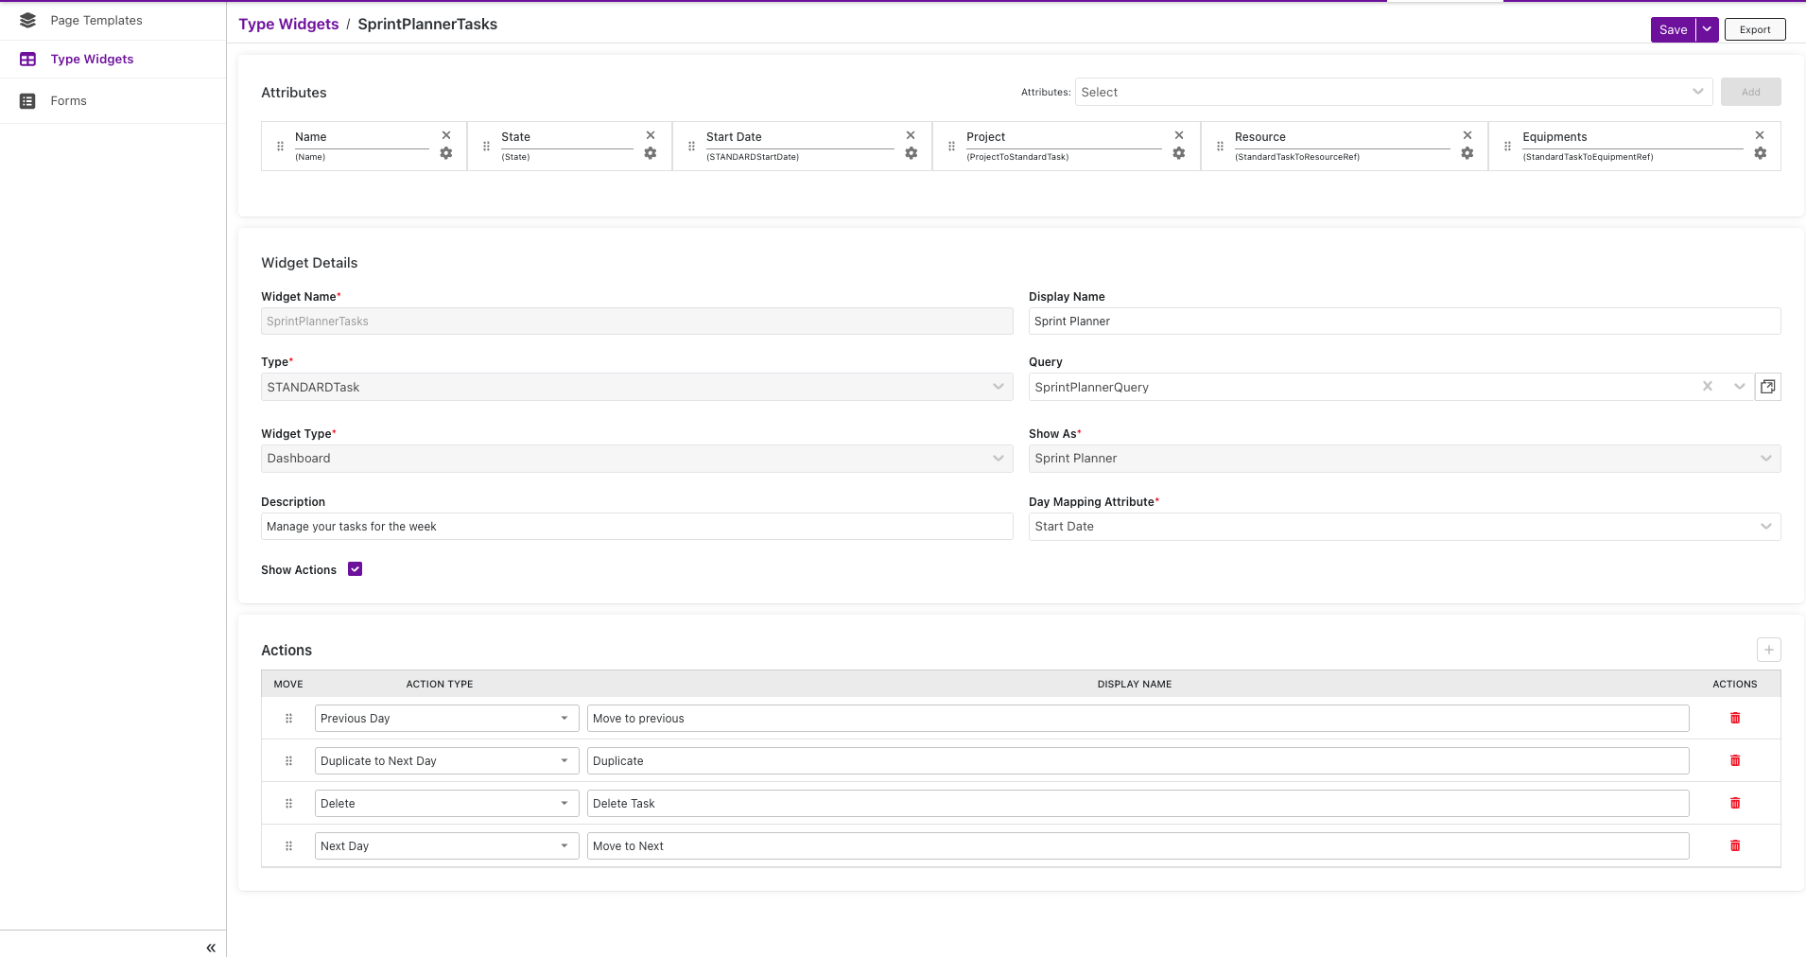Screen dimensions: 1806x957
Task: Click drag handle of Name attribute
Action: click(x=280, y=147)
